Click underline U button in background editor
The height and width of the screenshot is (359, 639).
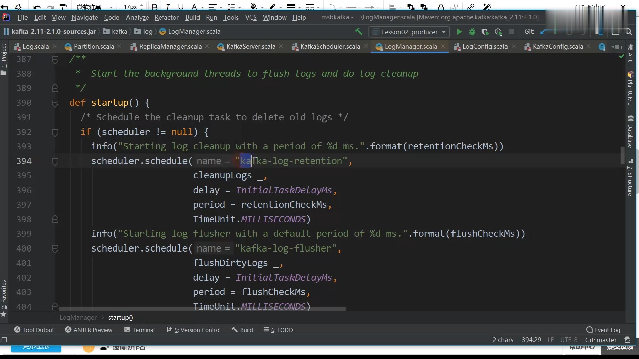pos(181,7)
